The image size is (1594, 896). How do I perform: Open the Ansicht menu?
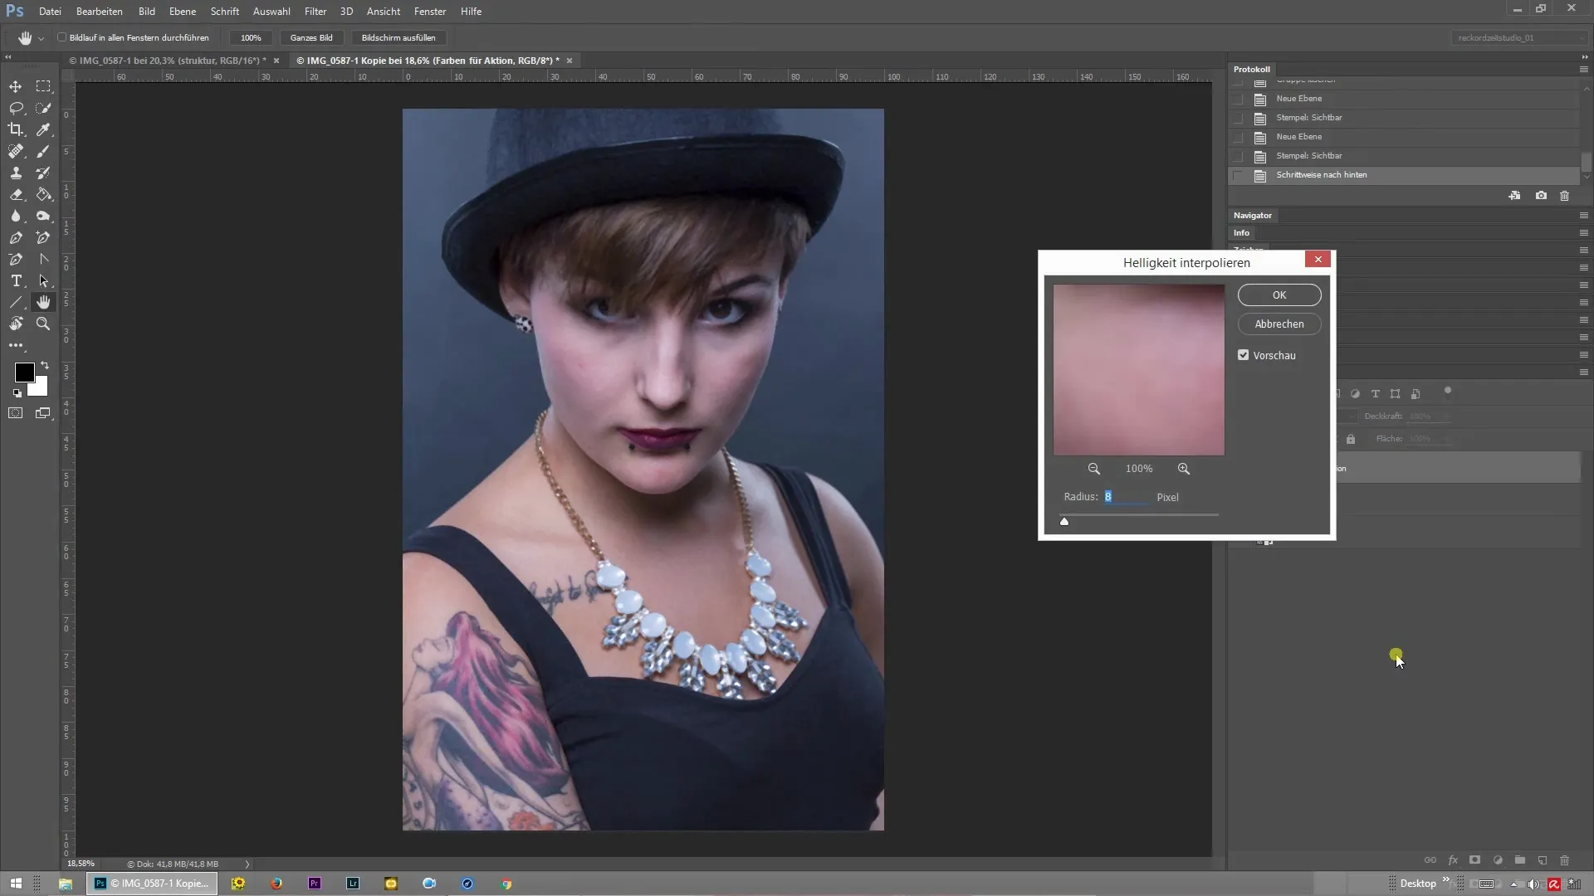tap(384, 12)
